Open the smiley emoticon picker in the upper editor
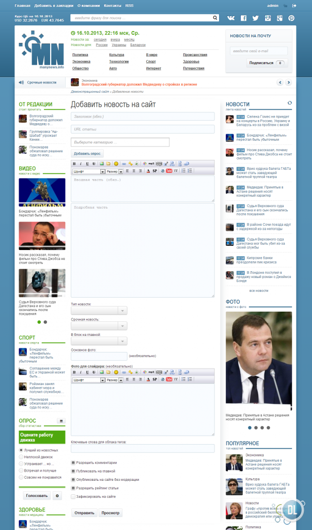This screenshot has width=312, height=530. click(116, 164)
